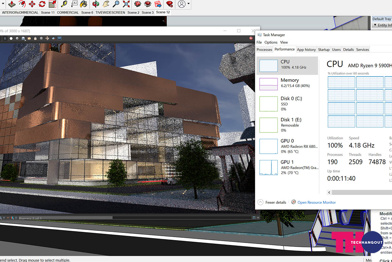Screen dimensions: 392x262
Task: Select the Text label A1 tool
Action: pyautogui.click(x=74, y=4)
